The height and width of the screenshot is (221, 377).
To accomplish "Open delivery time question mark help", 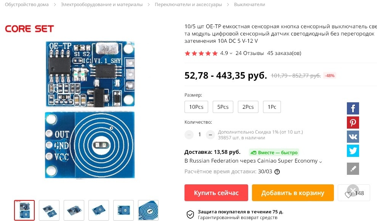I will click(x=277, y=172).
